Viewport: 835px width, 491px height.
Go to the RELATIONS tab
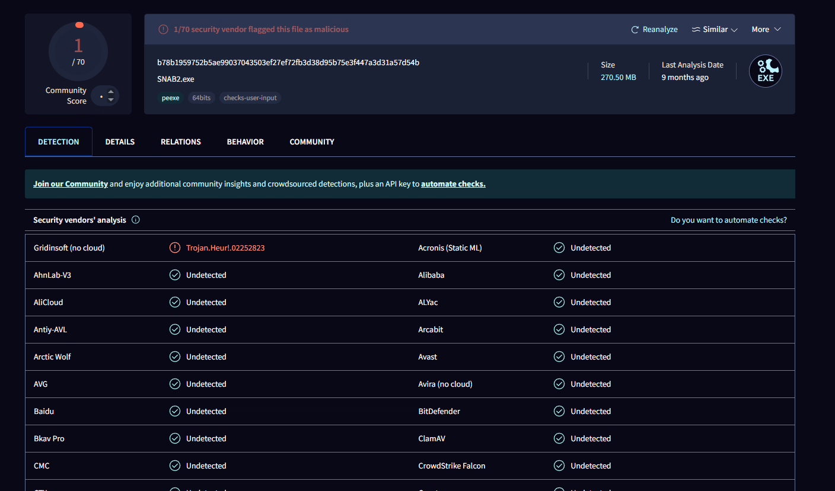click(x=181, y=142)
